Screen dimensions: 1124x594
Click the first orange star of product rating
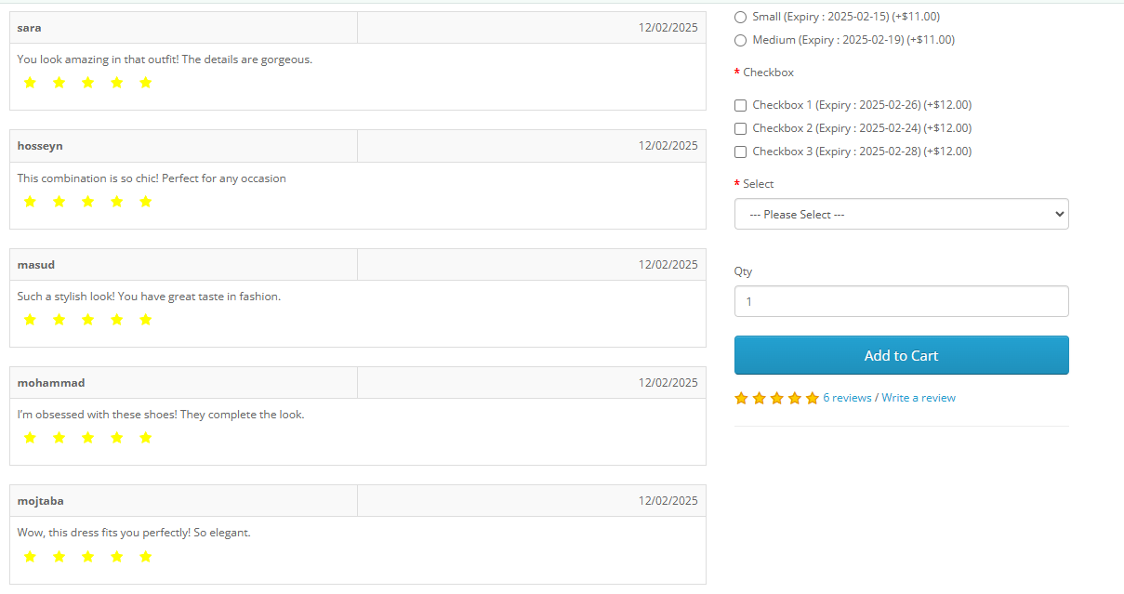click(741, 398)
